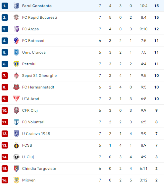Click the red rank 7 position badge
Viewport: 164px width, 186px height.
coord(5,76)
